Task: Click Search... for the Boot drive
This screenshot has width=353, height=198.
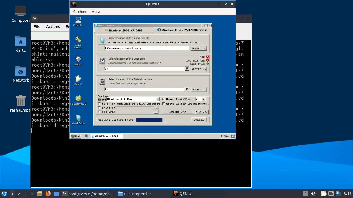Action: coord(199,69)
